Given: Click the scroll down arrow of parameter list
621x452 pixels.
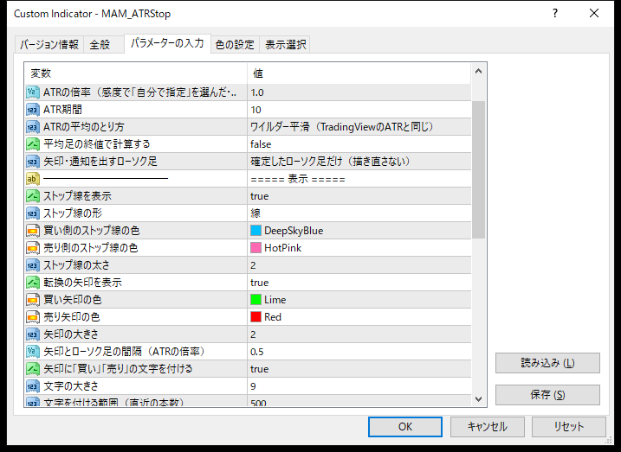Looking at the screenshot, I should coord(478,398).
